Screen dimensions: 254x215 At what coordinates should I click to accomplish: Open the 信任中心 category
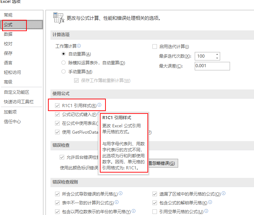12,121
